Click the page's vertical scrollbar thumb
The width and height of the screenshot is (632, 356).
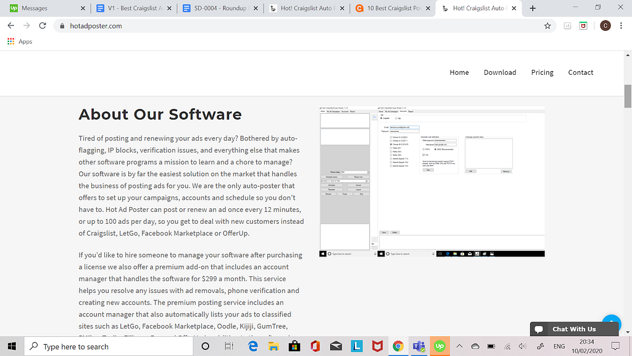(x=628, y=96)
